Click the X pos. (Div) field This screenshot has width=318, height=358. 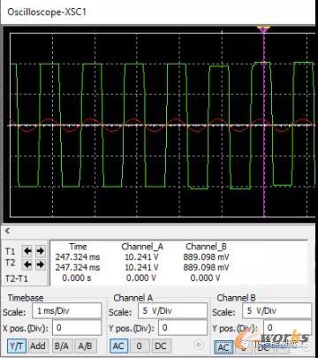pos(77,328)
